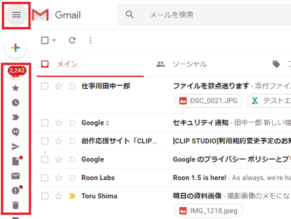Screen dimensions: 291x219
Task: Tick the checkbox for 仕事用田中一郎 email
Action: [45, 86]
